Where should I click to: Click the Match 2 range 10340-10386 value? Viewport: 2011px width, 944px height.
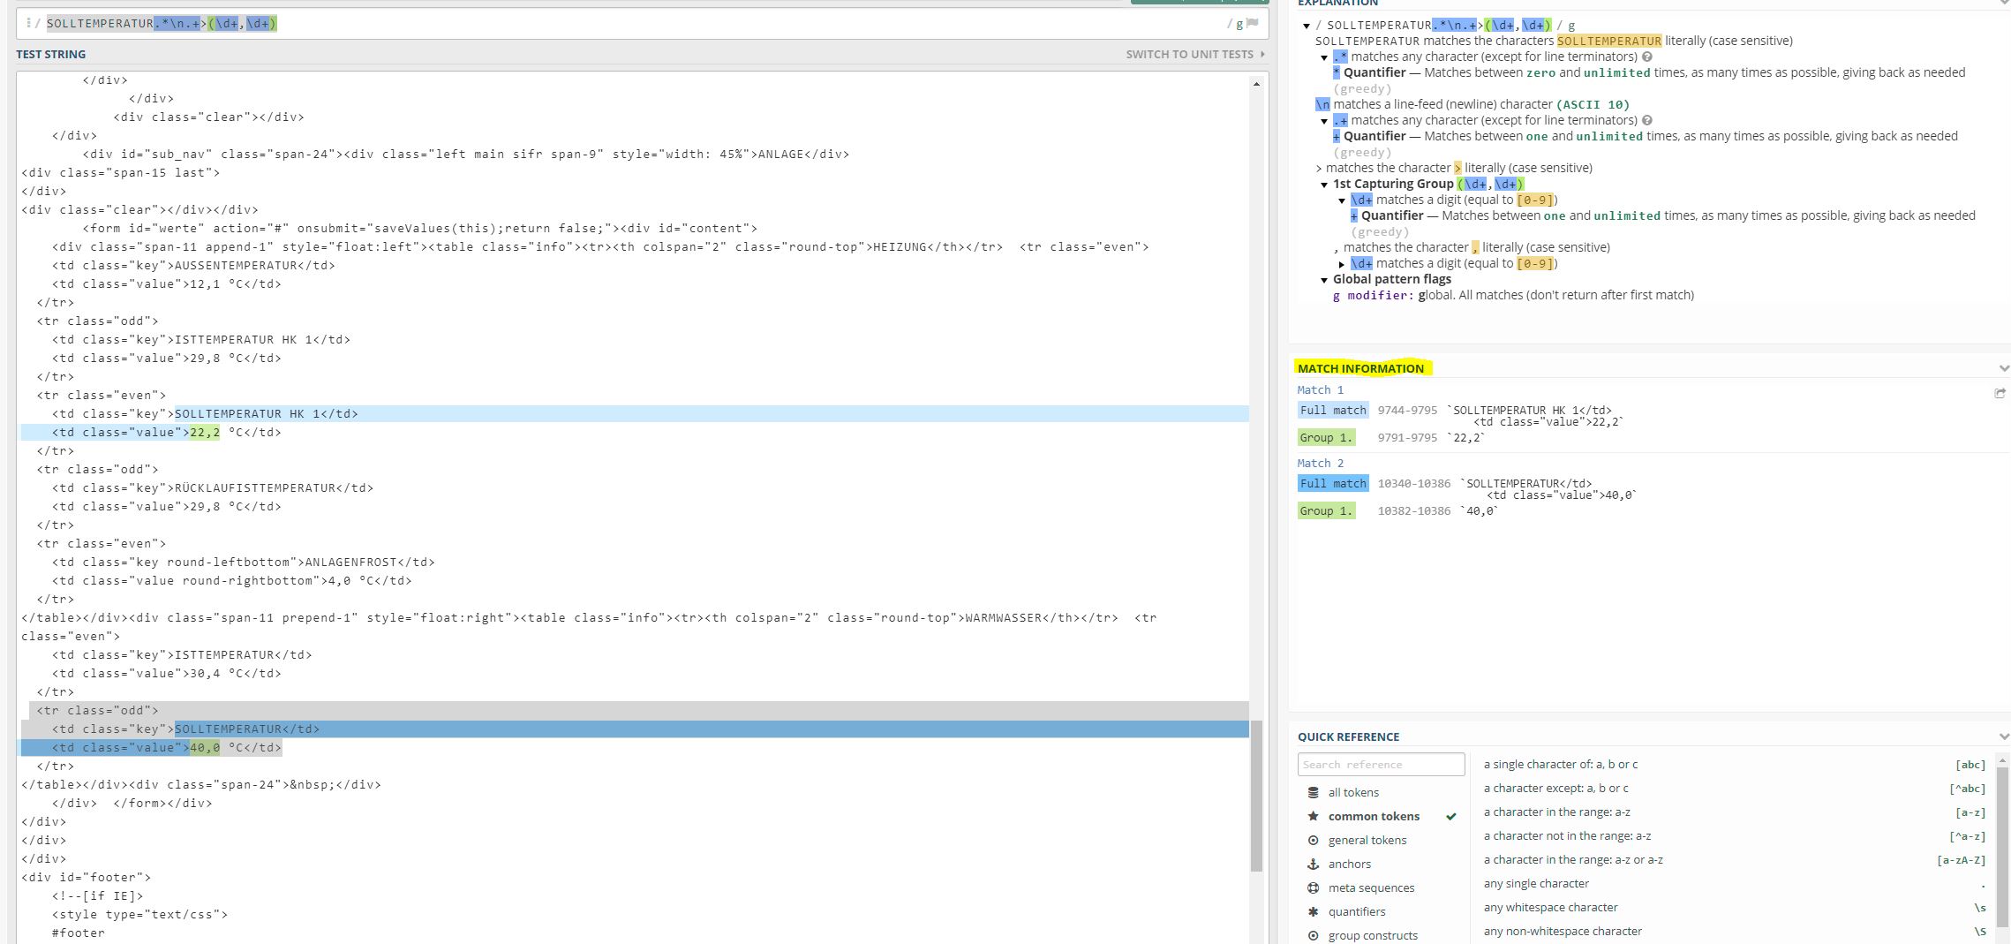point(1414,483)
